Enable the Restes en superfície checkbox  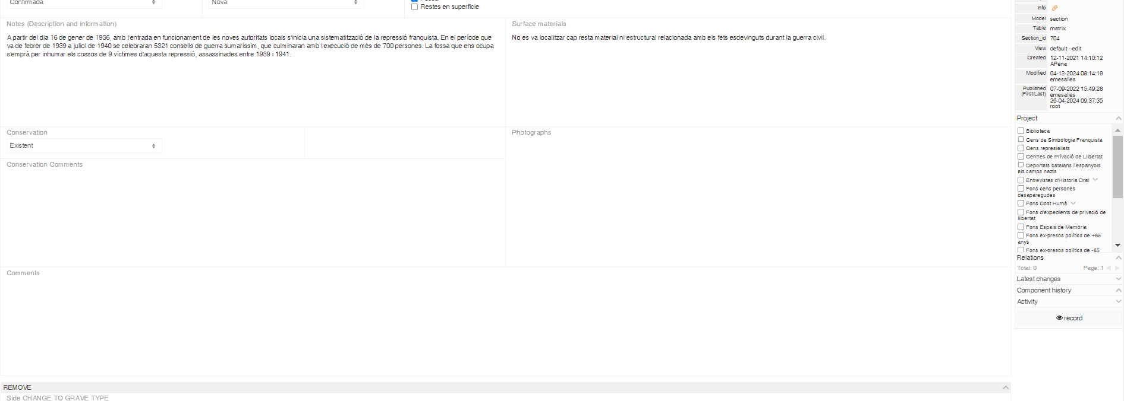tap(415, 7)
